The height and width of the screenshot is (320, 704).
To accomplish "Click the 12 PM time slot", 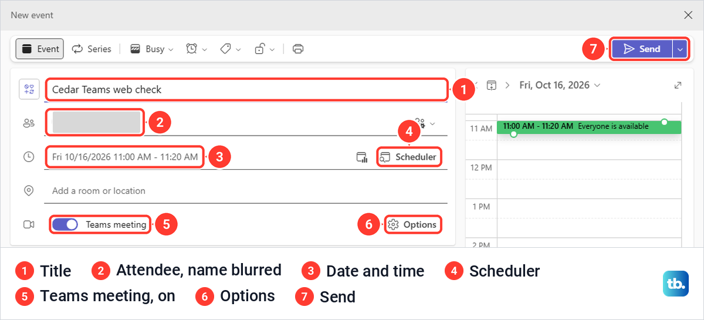I will [589, 178].
